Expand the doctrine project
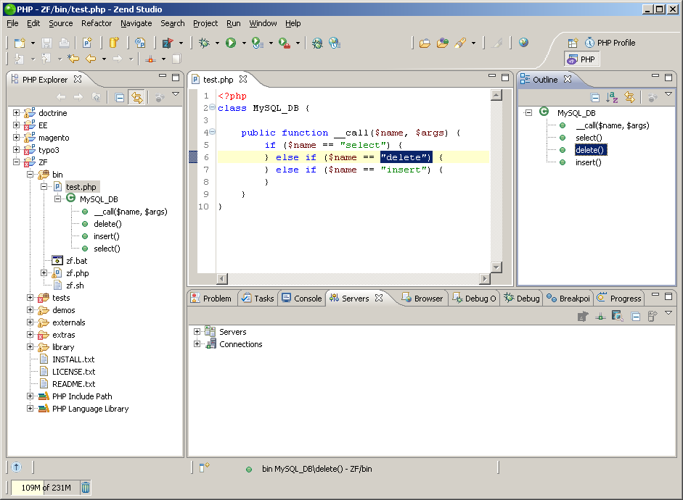Viewport: 683px width, 500px height. [x=16, y=112]
